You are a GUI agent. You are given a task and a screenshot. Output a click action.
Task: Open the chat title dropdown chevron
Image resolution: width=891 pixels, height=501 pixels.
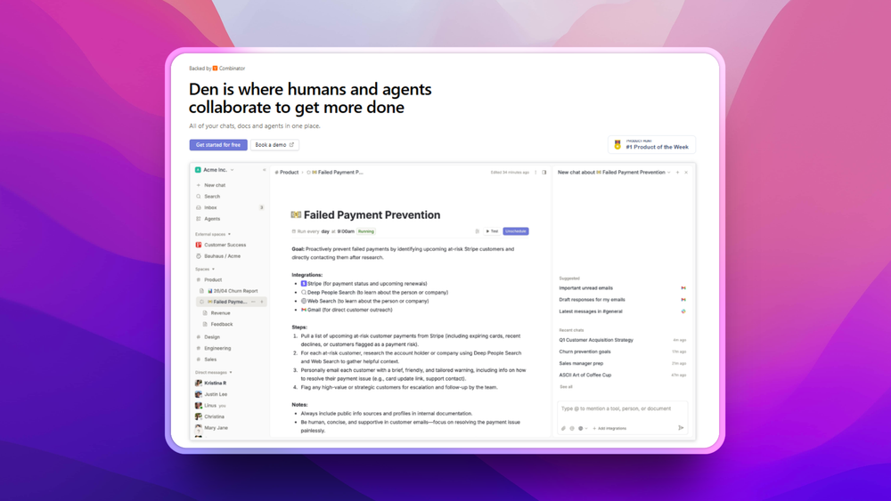click(669, 173)
